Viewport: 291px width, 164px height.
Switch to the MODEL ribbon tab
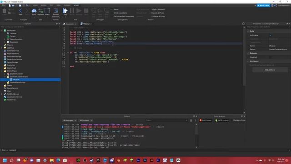[44, 5]
